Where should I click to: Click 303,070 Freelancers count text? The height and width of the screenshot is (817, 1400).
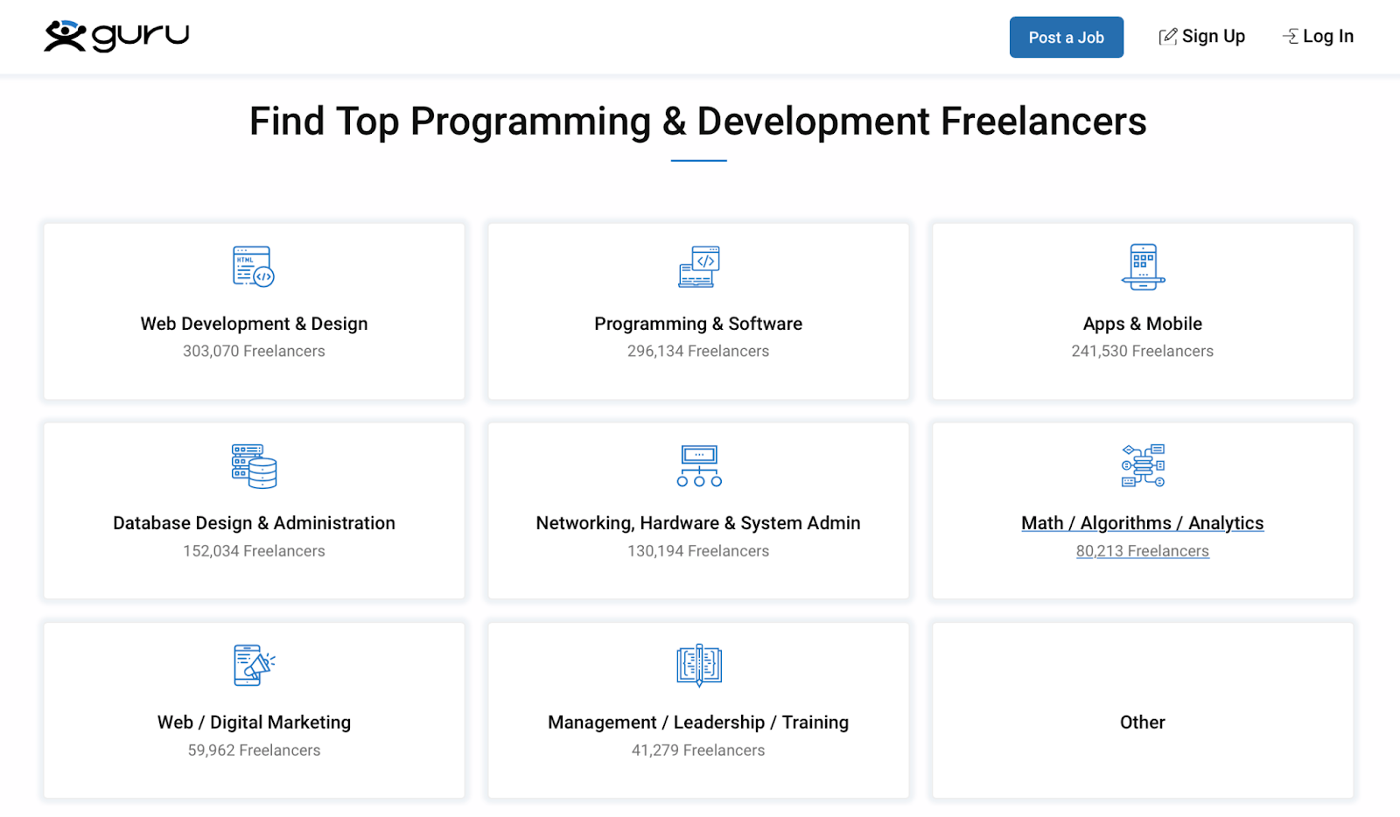(x=254, y=351)
